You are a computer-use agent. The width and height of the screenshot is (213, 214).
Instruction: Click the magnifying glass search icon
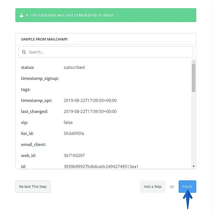24,52
